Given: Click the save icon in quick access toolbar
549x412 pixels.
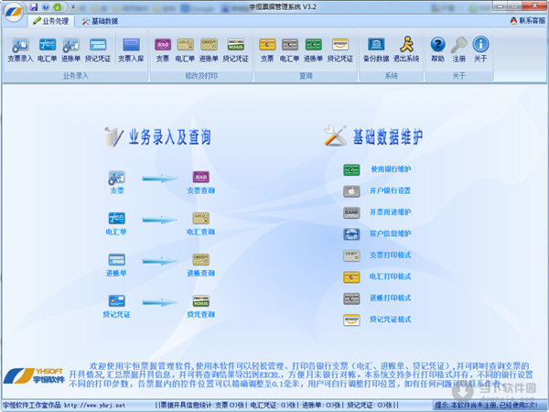Looking at the screenshot, I should (34, 6).
